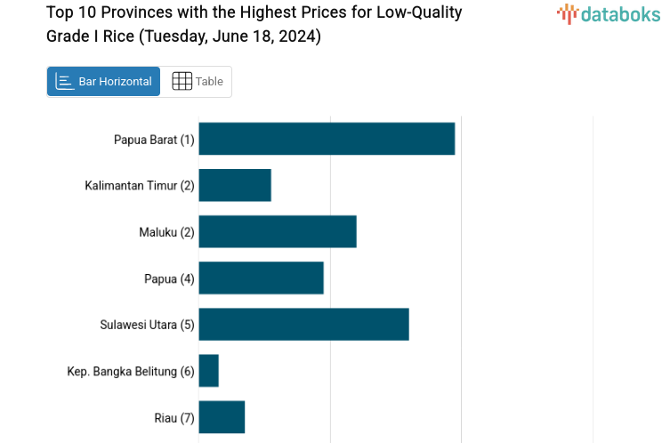Click the Papua Barat (1) label
This screenshot has height=443, width=670.
[x=154, y=140]
